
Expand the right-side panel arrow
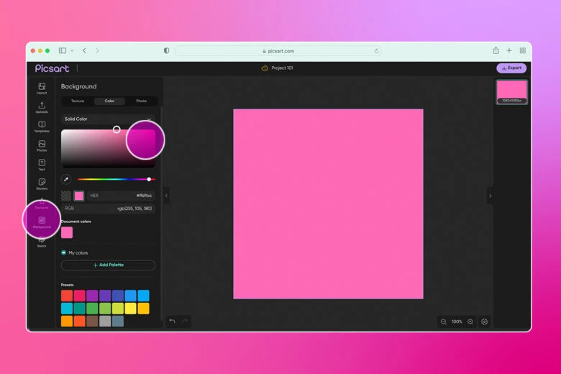tap(490, 196)
